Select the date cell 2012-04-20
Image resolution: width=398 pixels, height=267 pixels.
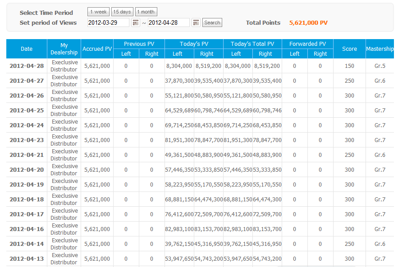(27, 170)
